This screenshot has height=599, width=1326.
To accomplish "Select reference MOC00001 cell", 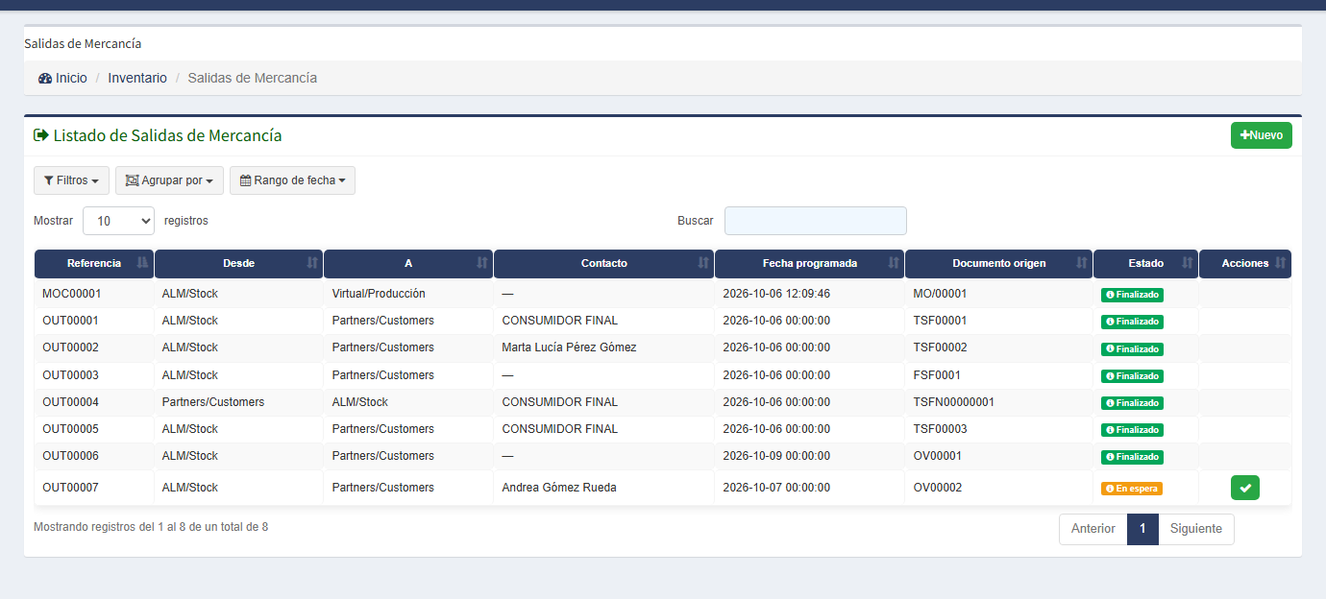I will [94, 294].
